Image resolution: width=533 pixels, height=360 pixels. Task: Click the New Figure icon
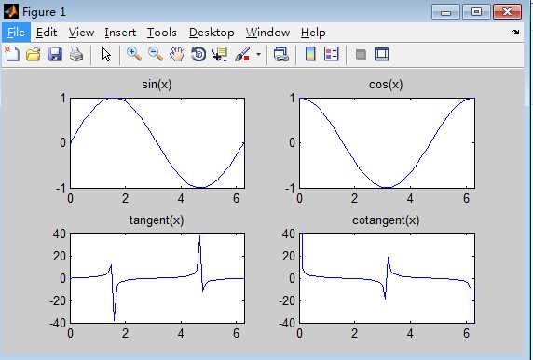pos(12,54)
